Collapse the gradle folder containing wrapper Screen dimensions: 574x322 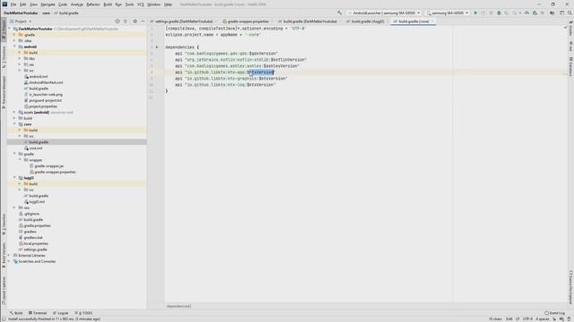tap(14, 154)
